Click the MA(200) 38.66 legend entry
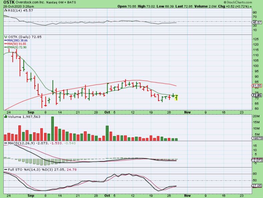 click(16, 41)
